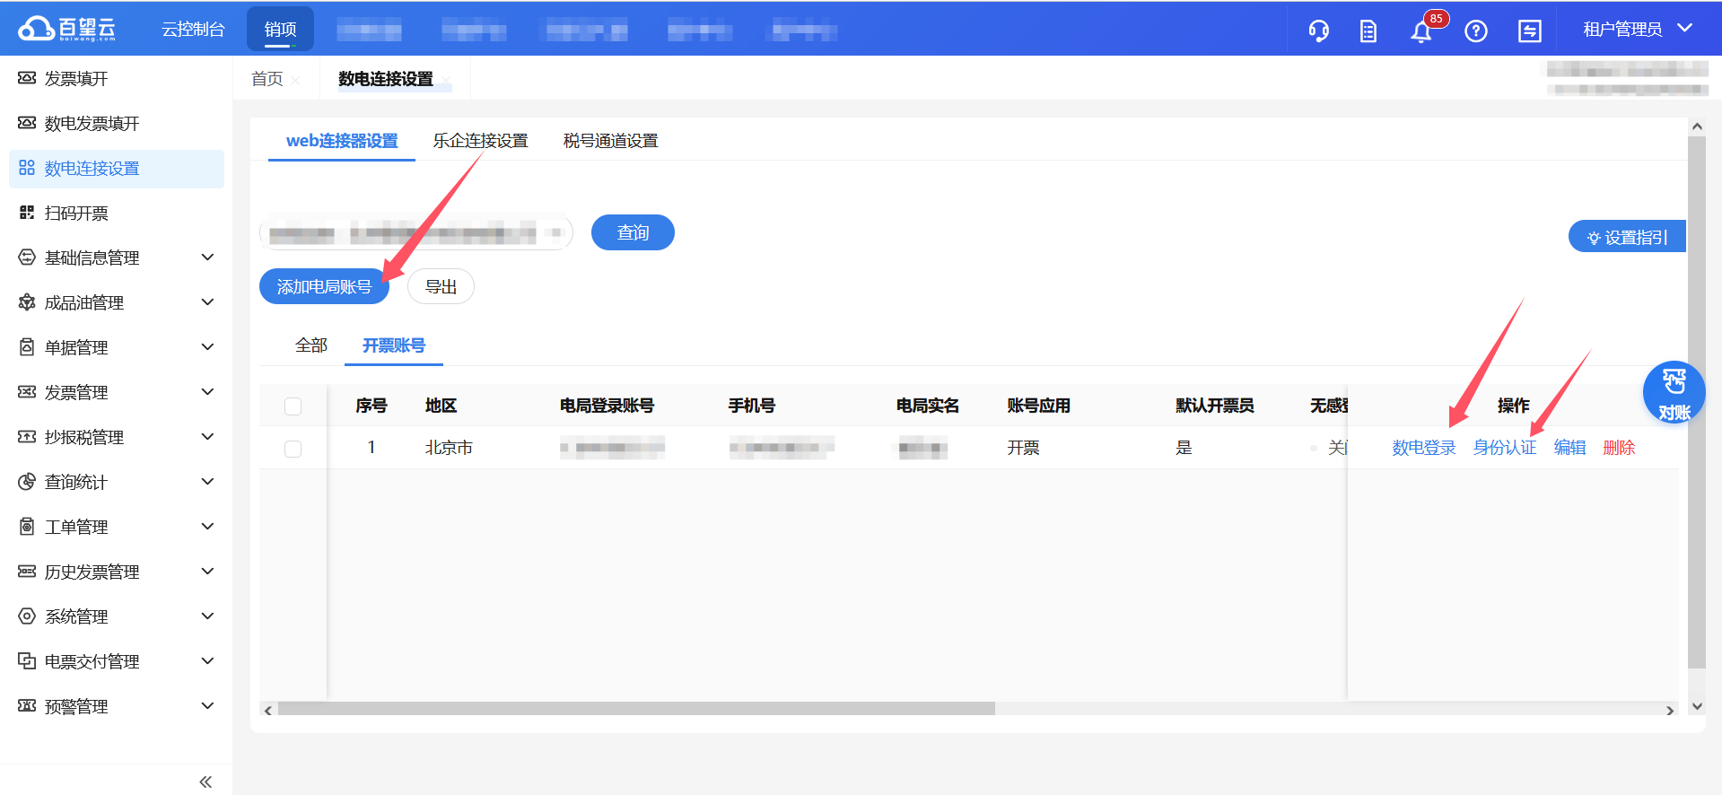Expand 系统管理 menu chevron
The image size is (1722, 795).
[x=207, y=616]
